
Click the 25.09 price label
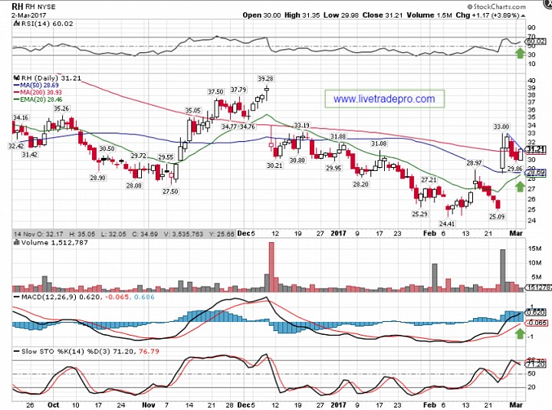(x=497, y=217)
